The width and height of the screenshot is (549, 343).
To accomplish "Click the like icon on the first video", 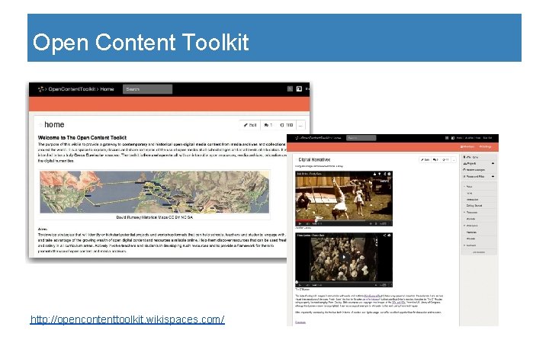I will [374, 174].
